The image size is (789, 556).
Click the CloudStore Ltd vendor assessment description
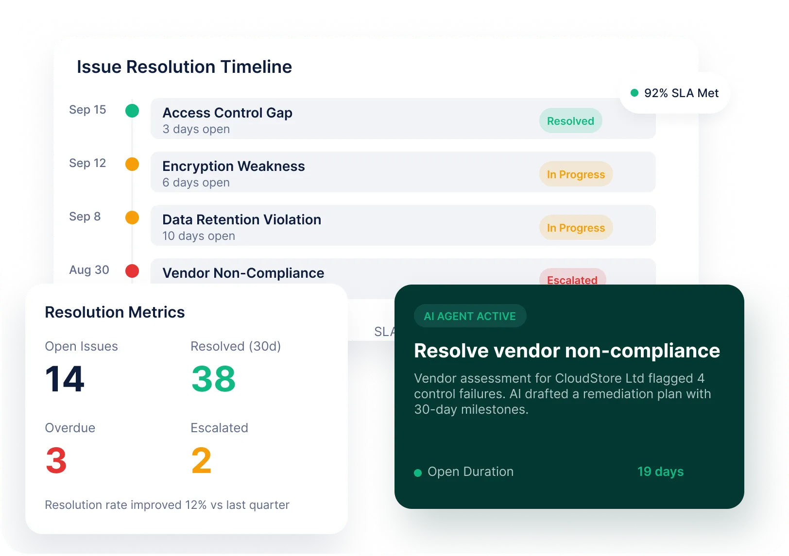(x=563, y=394)
